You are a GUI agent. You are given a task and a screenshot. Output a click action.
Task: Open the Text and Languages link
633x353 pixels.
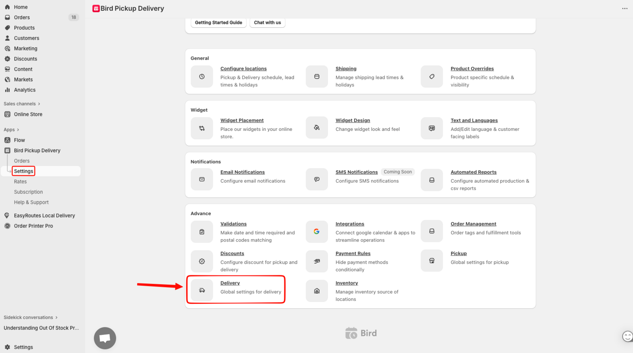pyautogui.click(x=474, y=120)
